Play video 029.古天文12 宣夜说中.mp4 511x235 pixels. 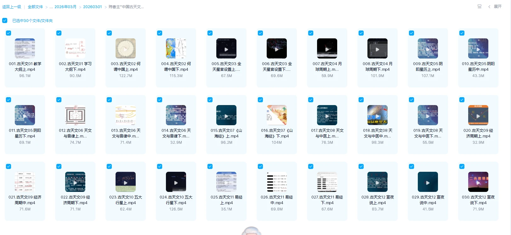428,182
